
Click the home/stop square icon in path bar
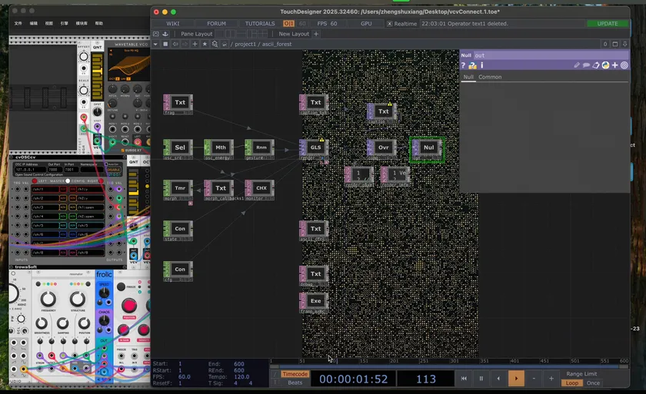point(165,44)
